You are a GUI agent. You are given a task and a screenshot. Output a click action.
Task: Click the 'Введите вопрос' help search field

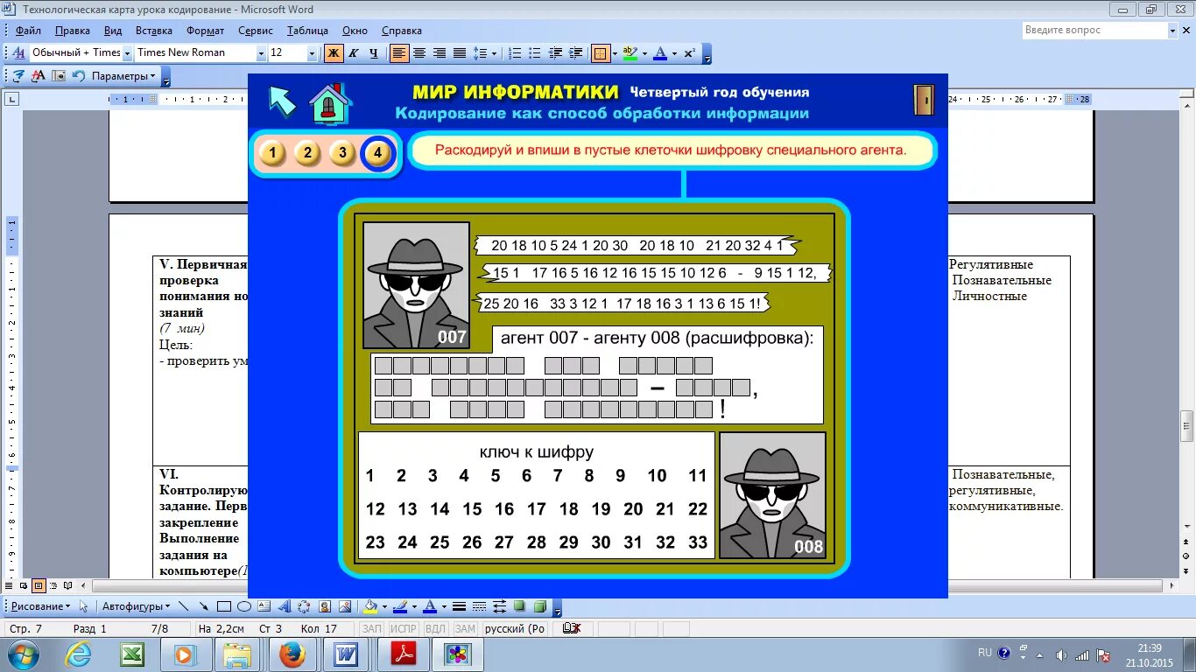(x=1094, y=31)
